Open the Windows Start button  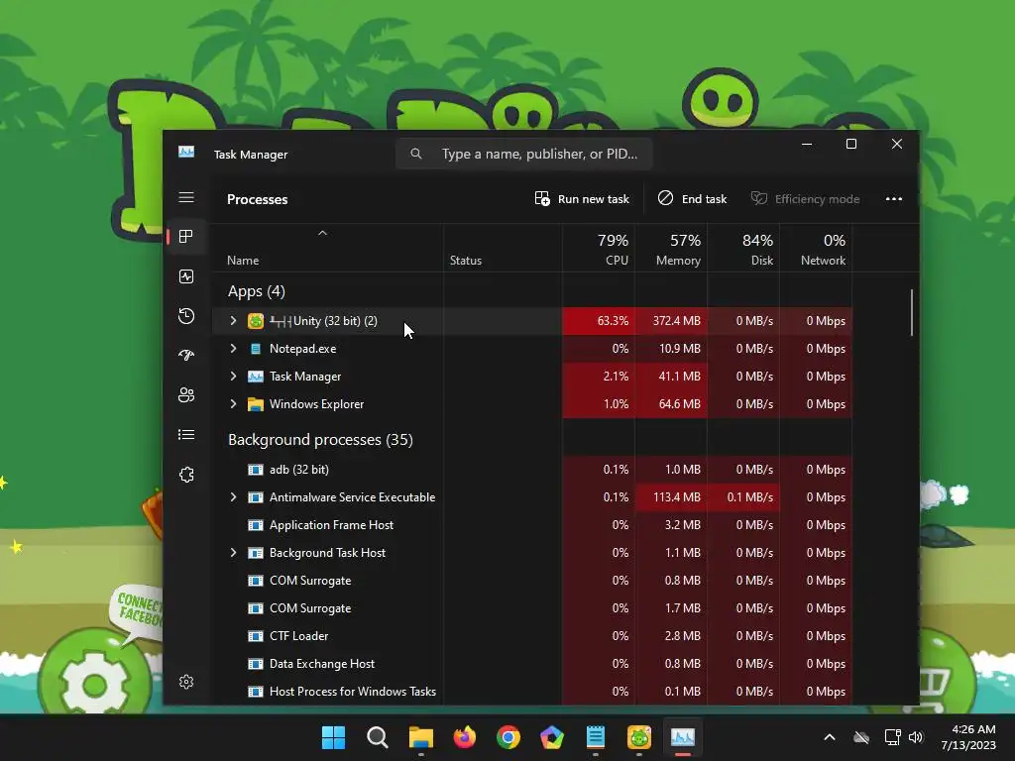point(333,737)
